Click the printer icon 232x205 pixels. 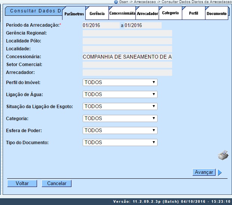(x=223, y=155)
